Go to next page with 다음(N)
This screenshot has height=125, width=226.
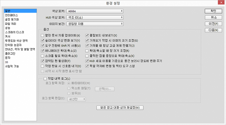(x=213, y=30)
